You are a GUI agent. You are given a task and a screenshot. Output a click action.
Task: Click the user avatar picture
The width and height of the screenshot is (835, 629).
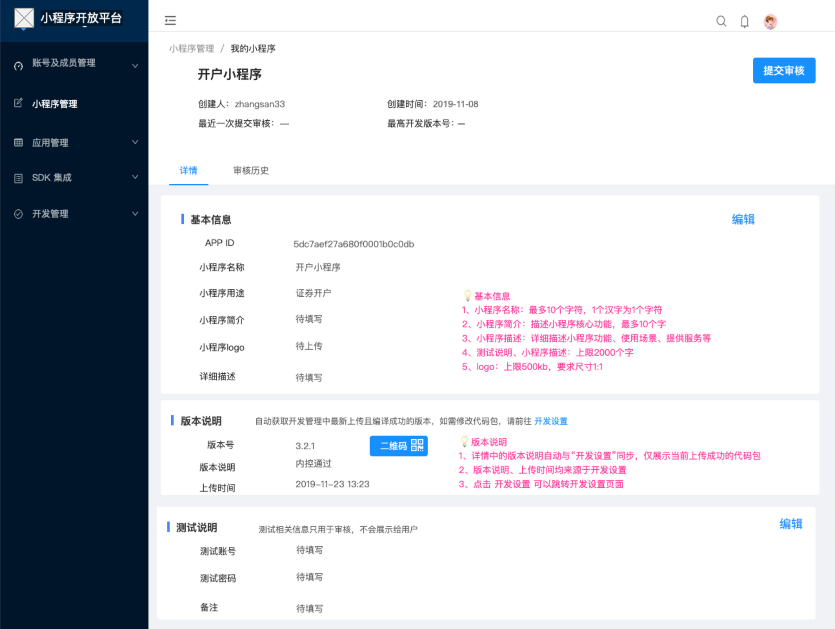coord(770,21)
